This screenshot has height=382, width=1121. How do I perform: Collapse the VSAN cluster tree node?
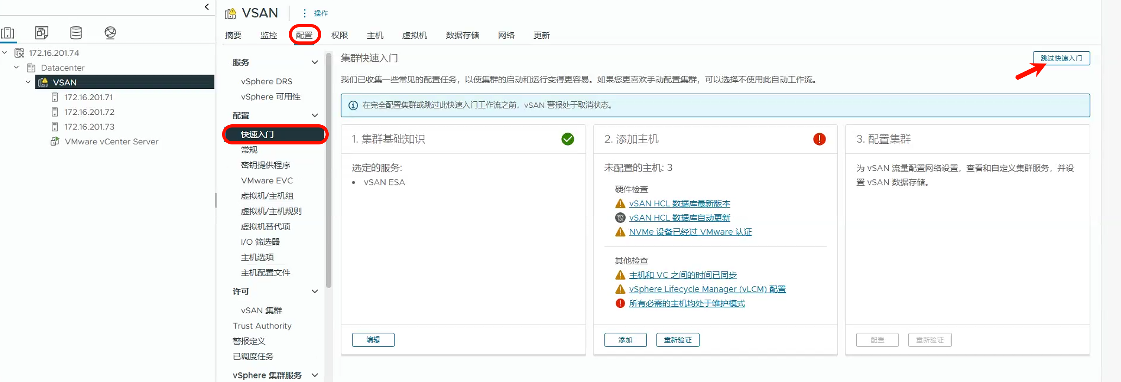(x=28, y=82)
